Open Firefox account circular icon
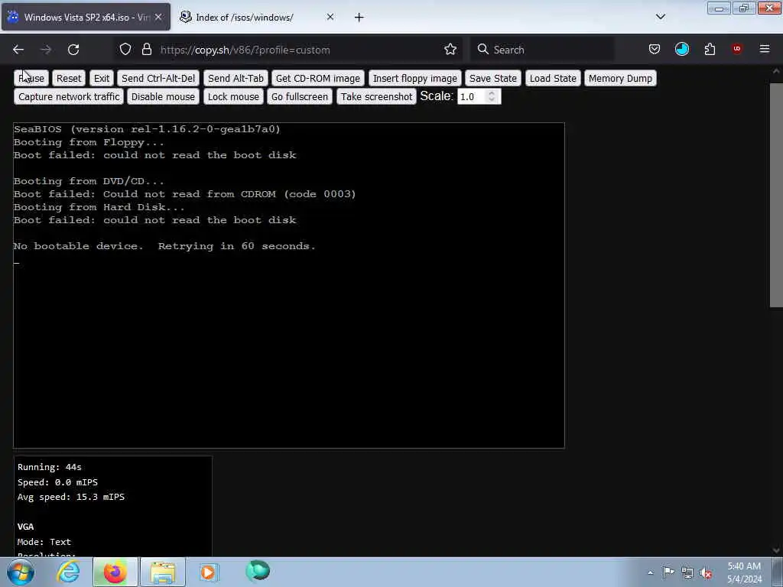The height and width of the screenshot is (587, 783). (681, 50)
